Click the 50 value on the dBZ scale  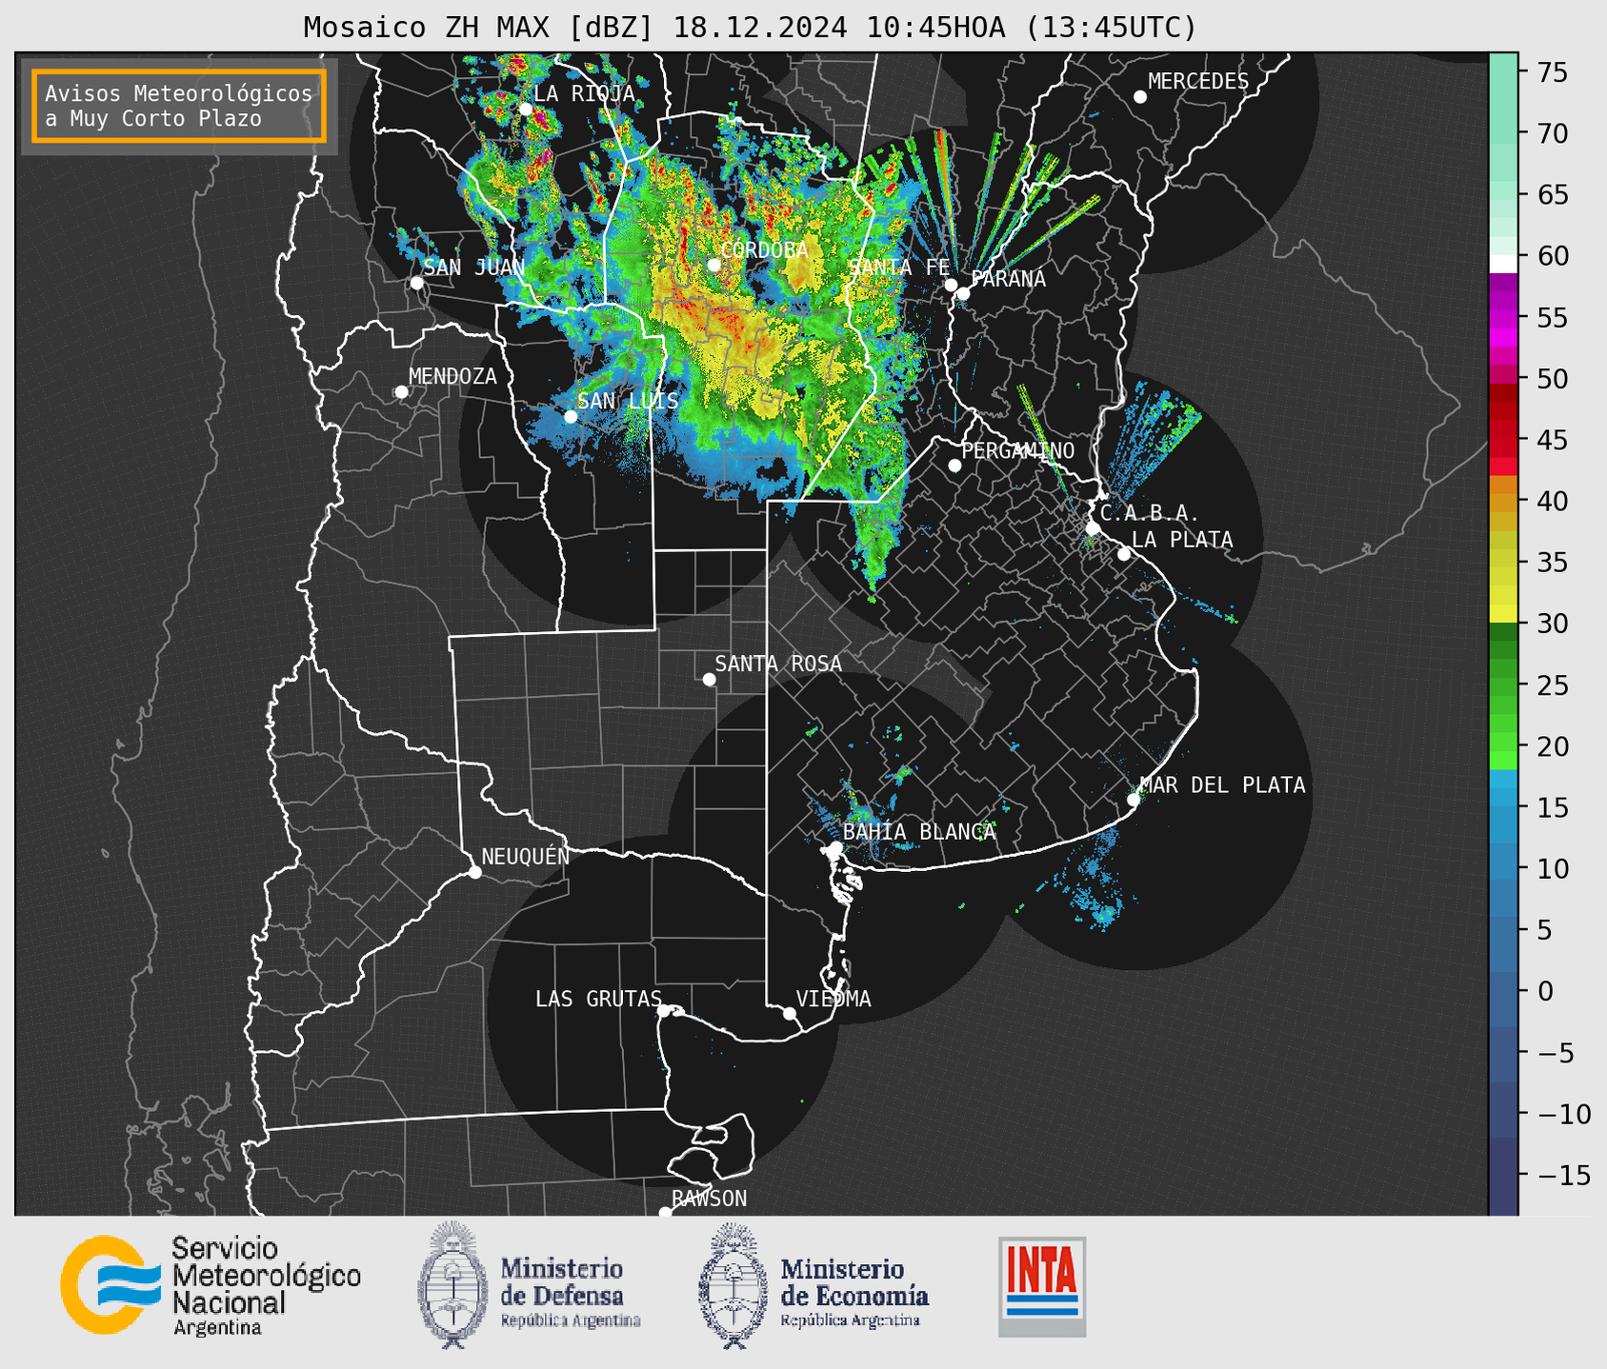tap(1552, 379)
